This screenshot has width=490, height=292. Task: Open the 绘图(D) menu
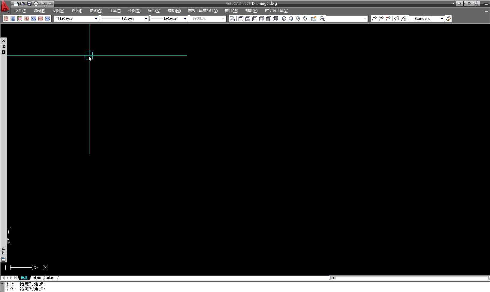134,11
